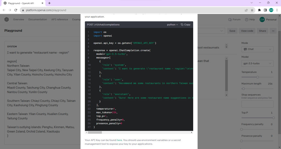Click the SYSTEM prompt text area
This screenshot has width=281, height=149.
(x=43, y=93)
